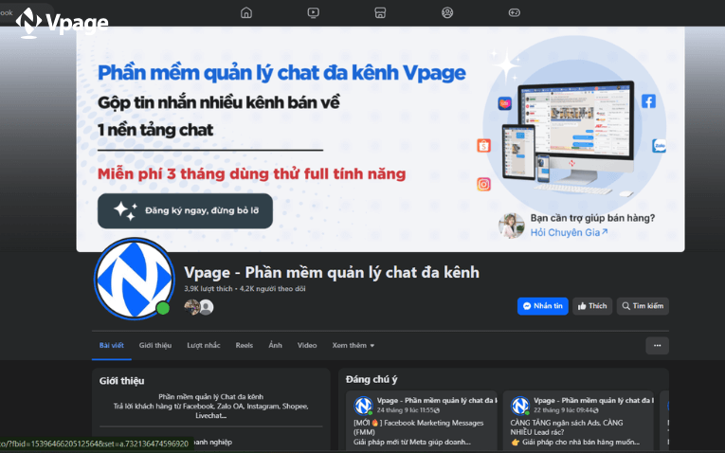Open the 'Ảnh' photos tab
The width and height of the screenshot is (725, 453).
[x=275, y=346]
